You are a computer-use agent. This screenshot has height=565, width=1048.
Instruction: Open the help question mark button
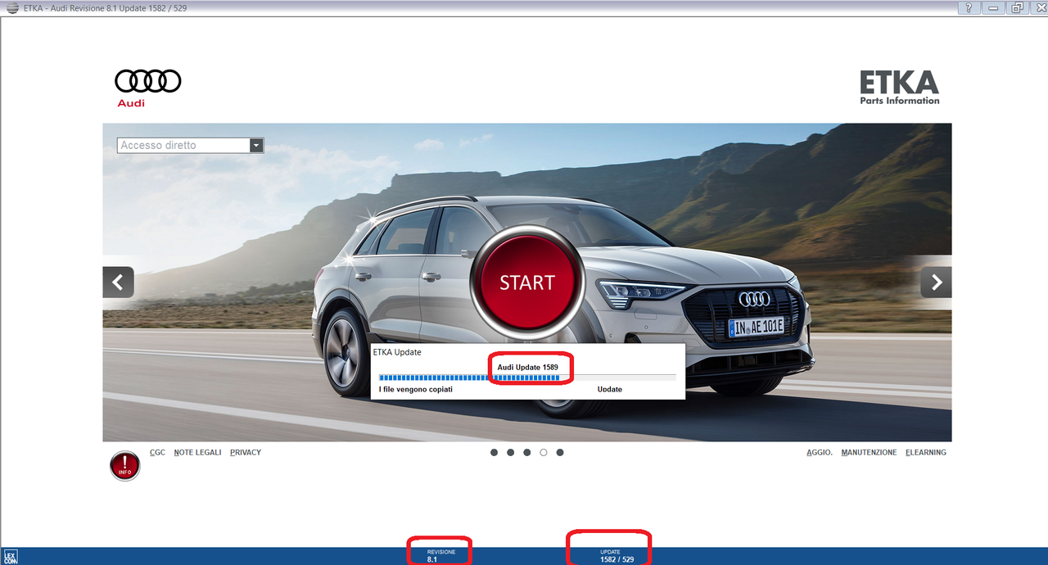(x=969, y=7)
